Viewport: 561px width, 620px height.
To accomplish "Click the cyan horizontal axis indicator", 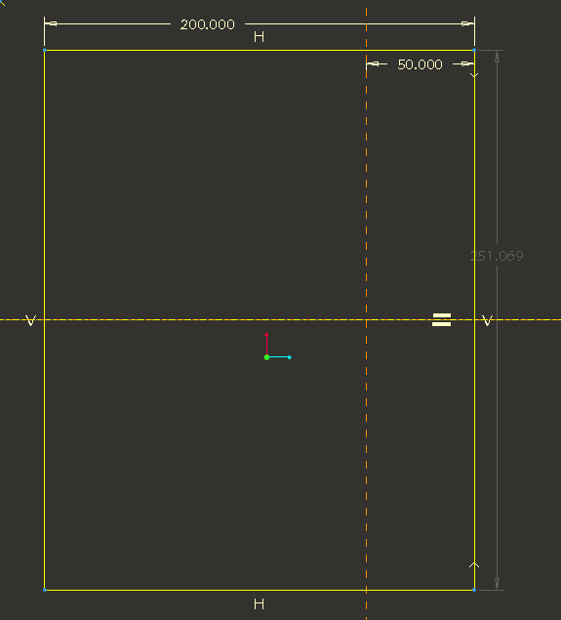I will tap(280, 357).
